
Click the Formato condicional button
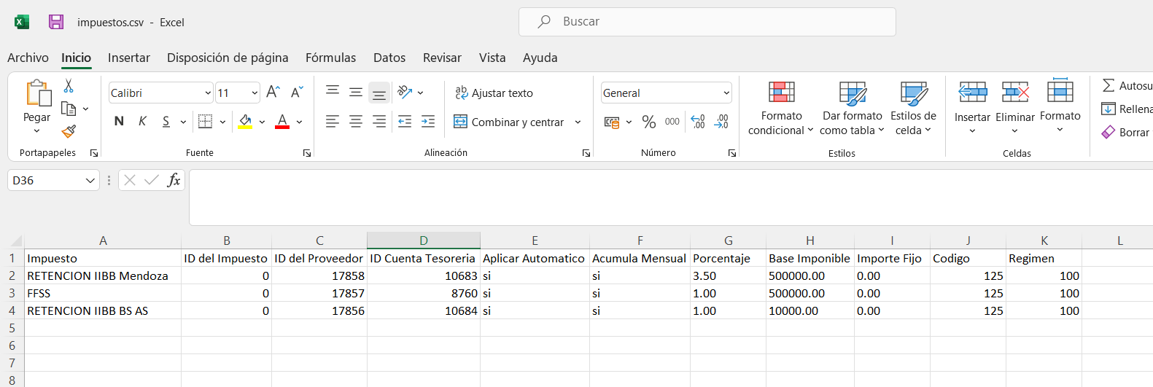pyautogui.click(x=780, y=108)
